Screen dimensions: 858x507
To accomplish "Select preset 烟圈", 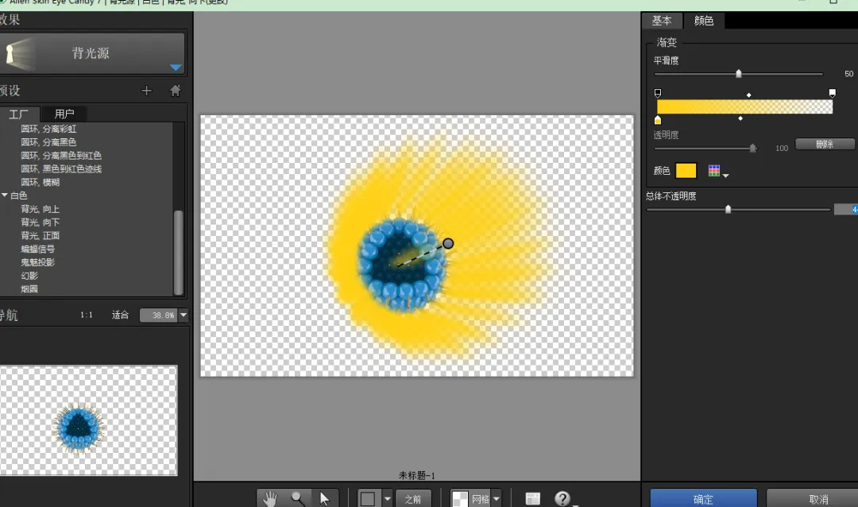I will click(x=29, y=289).
